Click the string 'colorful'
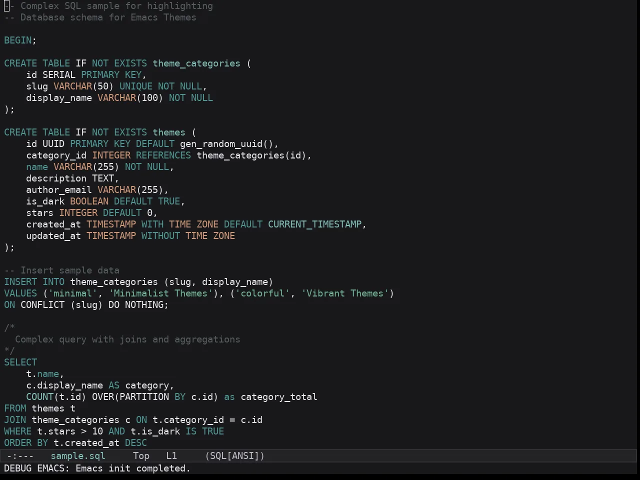This screenshot has height=480, width=640. point(262,293)
